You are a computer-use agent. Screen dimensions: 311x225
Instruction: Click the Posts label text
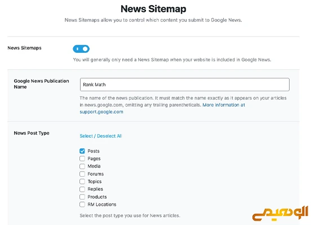tap(94, 151)
